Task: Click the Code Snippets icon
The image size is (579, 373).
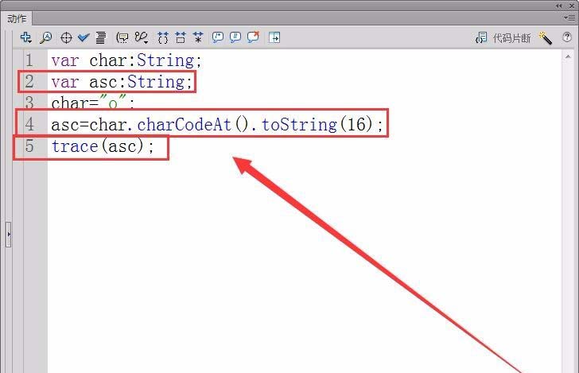Action: [x=481, y=37]
